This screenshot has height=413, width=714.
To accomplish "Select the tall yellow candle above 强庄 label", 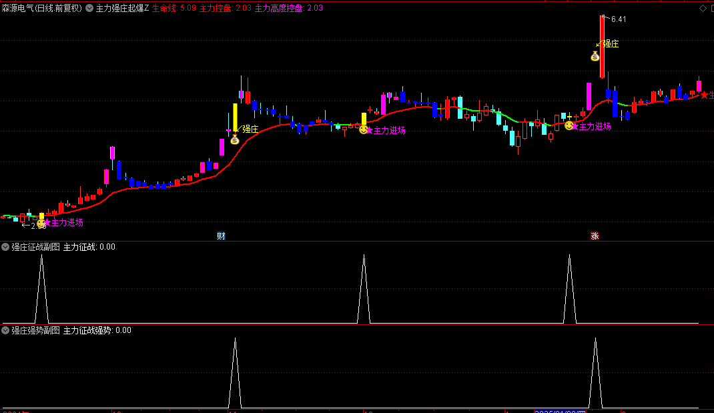I will 235,118.
